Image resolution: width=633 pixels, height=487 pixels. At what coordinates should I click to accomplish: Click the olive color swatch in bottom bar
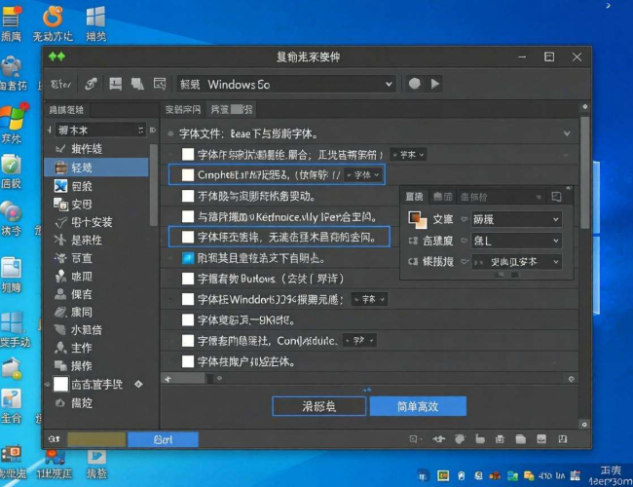click(96, 439)
